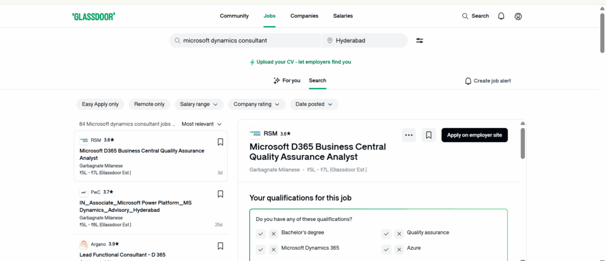Reject Azure qualification with X button
Image resolution: width=606 pixels, height=261 pixels.
[399, 250]
